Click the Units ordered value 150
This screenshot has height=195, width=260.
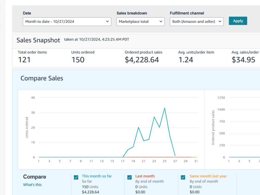click(x=78, y=60)
